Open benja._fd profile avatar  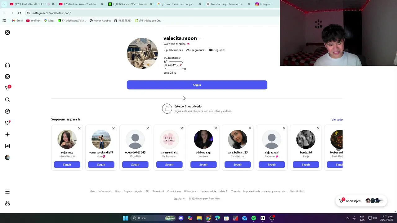click(x=306, y=139)
